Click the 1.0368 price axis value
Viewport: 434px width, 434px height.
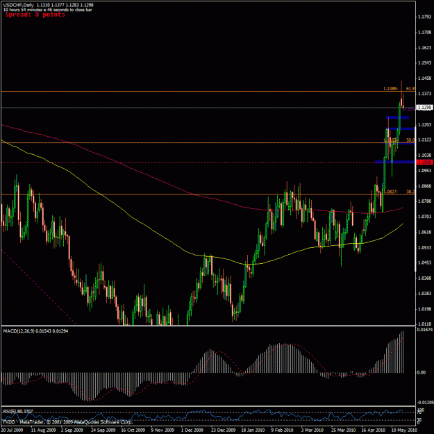coord(424,278)
